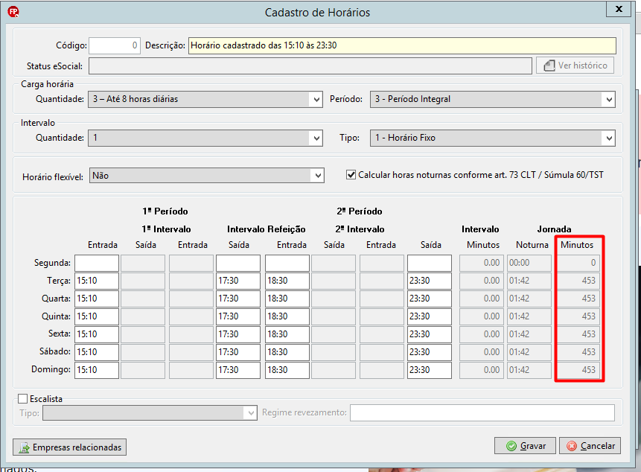Image resolution: width=641 pixels, height=472 pixels.
Task: Click Domingo final Saída 23:30
Action: [x=430, y=370]
